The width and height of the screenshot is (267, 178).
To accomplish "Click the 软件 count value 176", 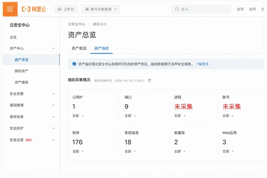I will (78, 142).
